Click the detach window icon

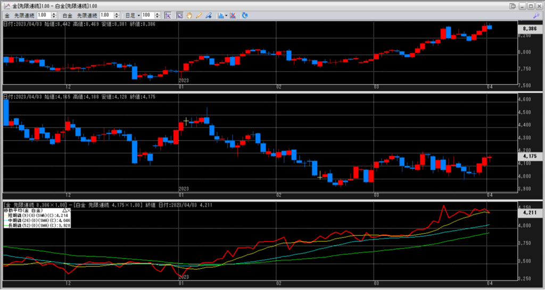(x=513, y=6)
